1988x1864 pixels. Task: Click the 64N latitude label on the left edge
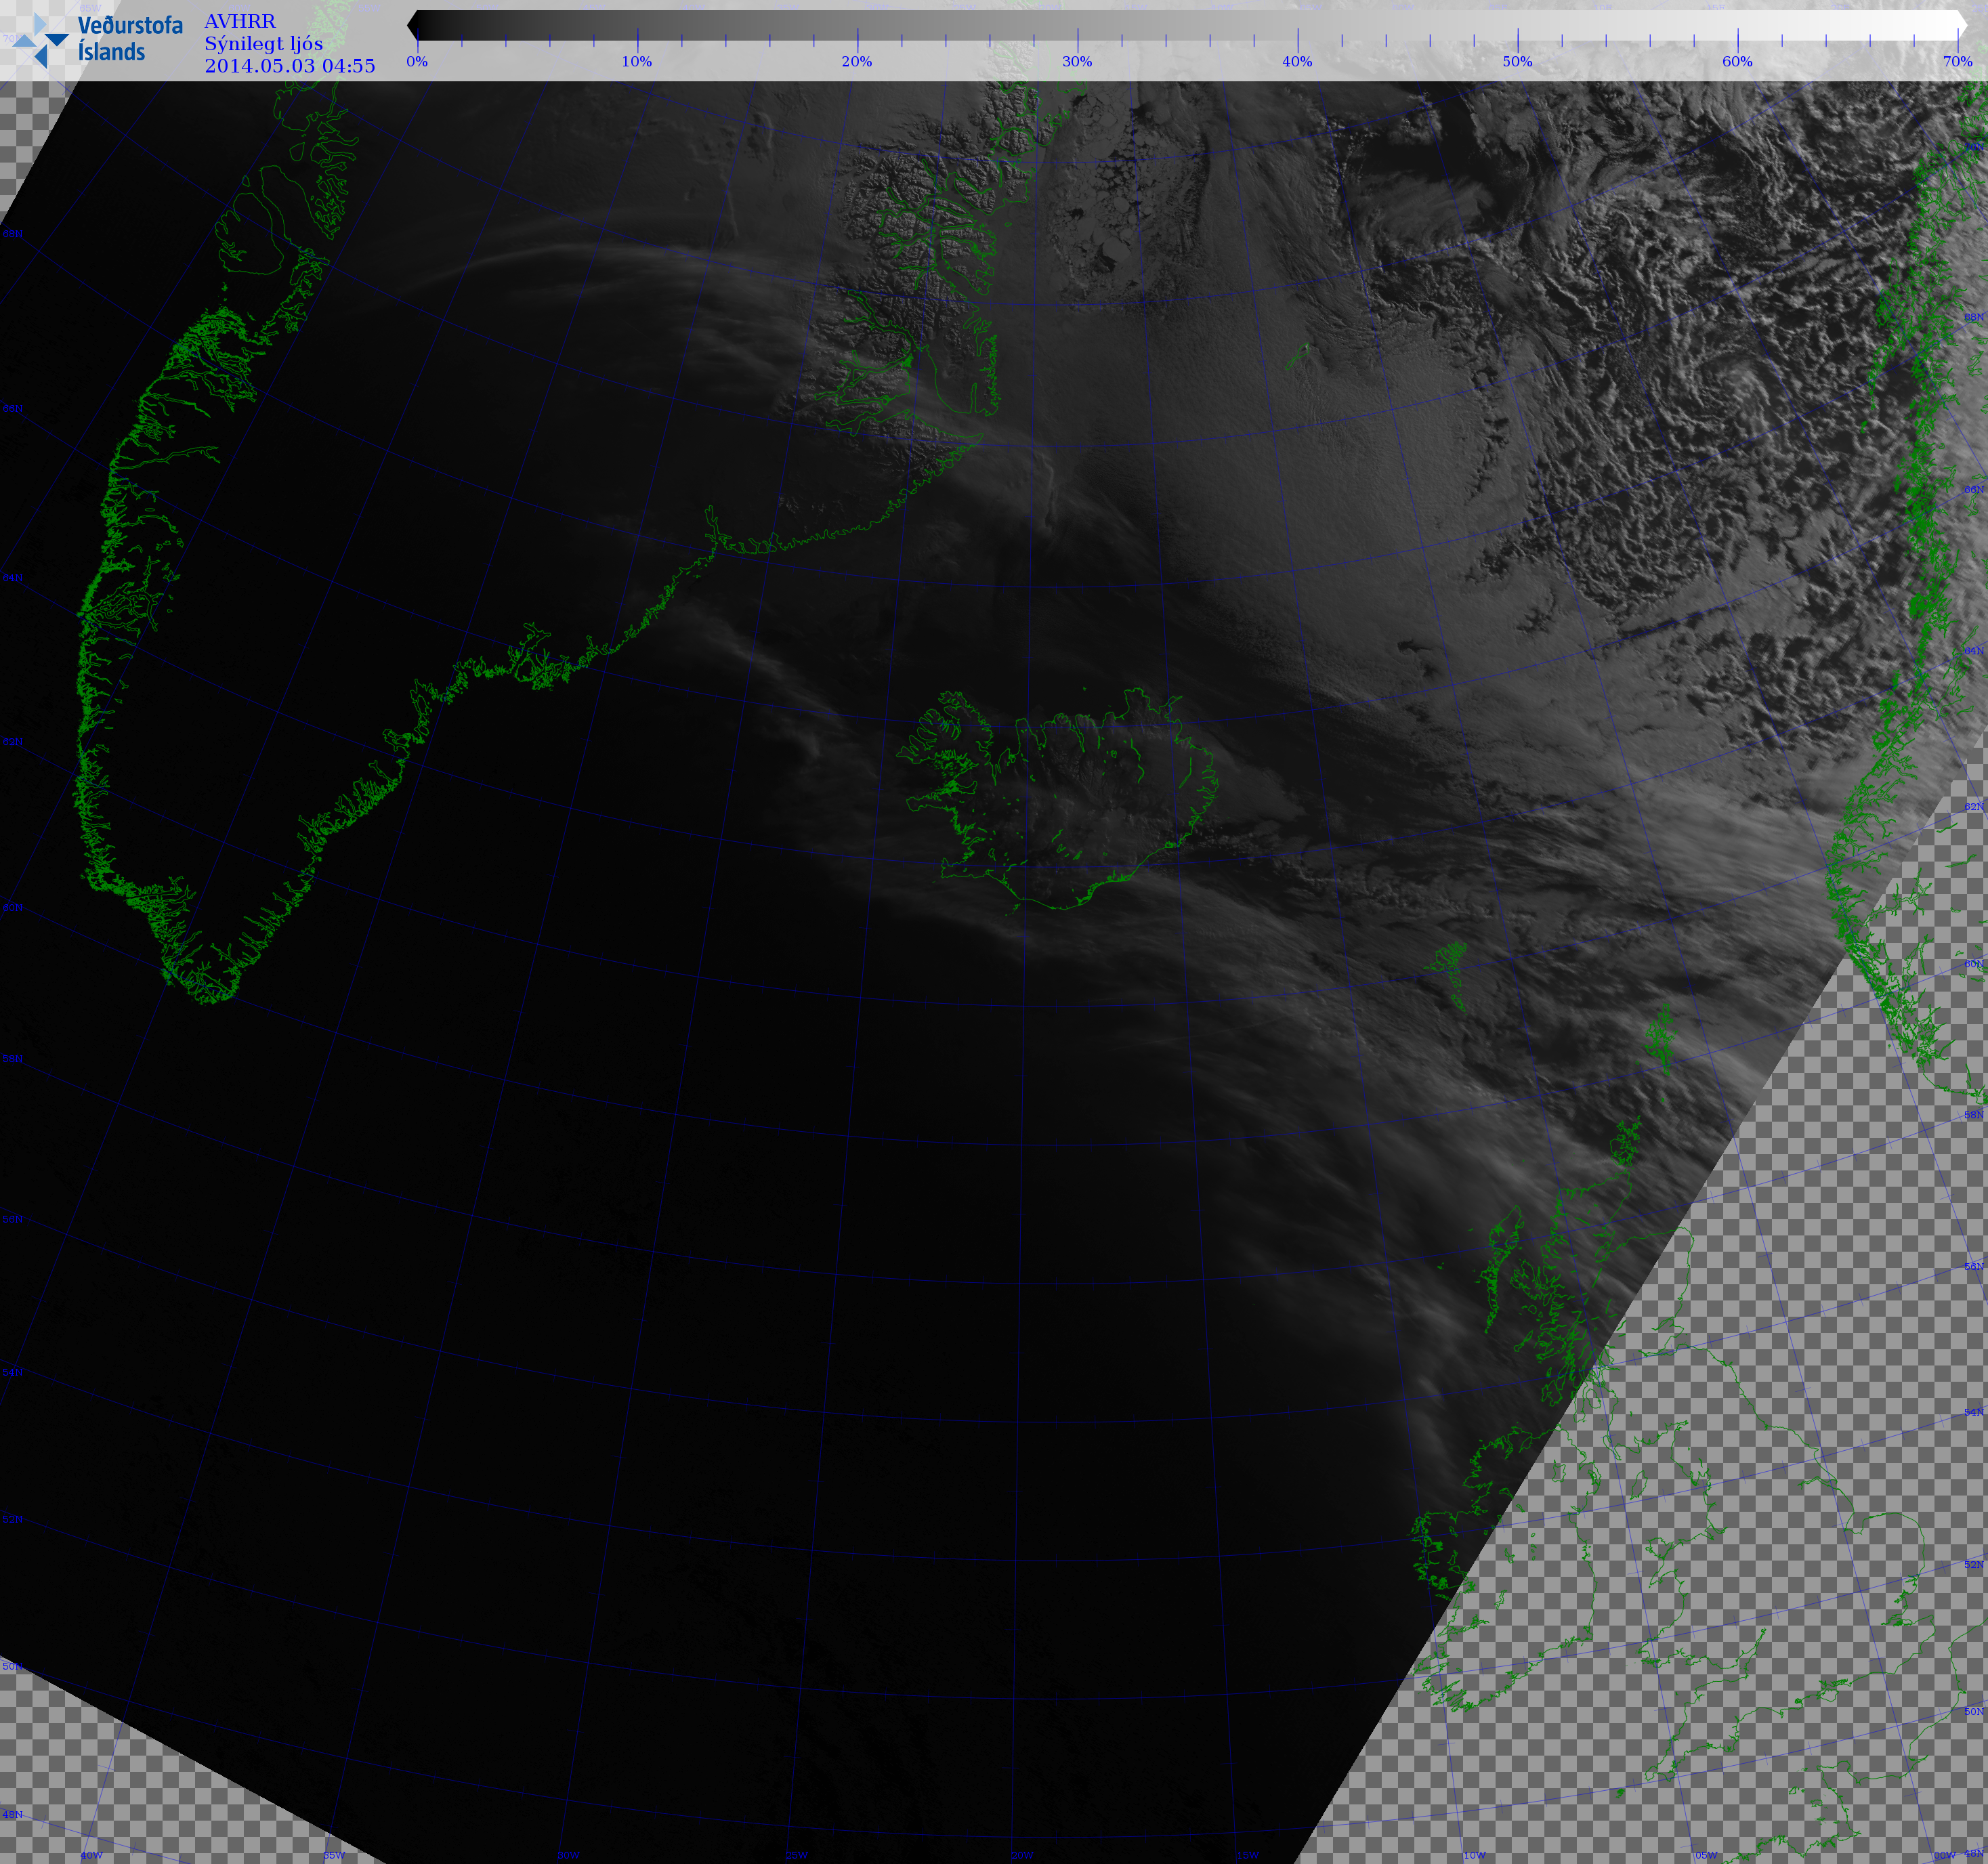(12, 578)
